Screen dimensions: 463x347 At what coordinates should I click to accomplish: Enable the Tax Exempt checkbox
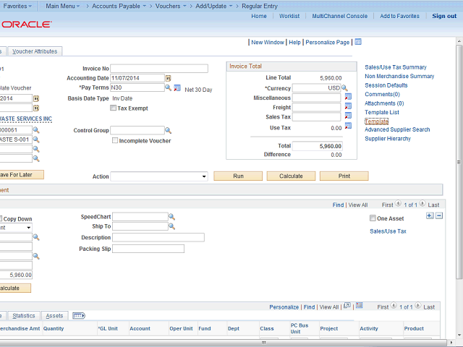[113, 108]
